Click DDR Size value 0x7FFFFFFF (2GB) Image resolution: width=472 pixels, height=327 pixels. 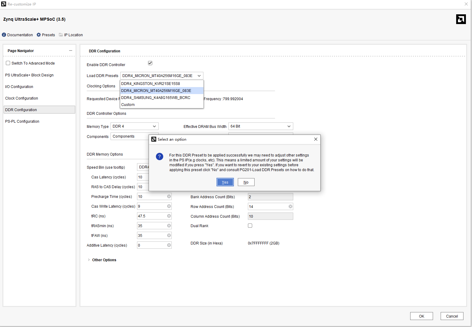pos(263,243)
